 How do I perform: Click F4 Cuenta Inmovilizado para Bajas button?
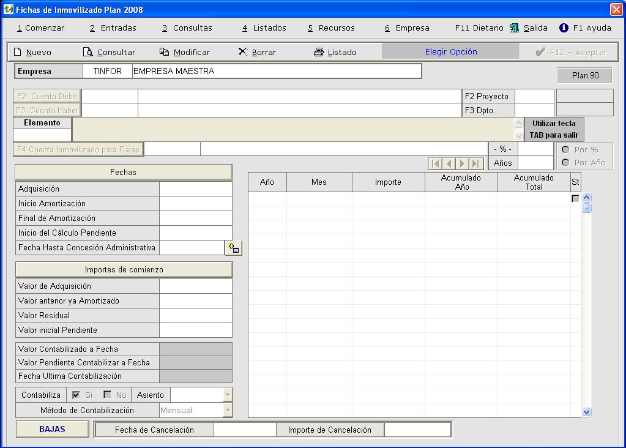78,149
